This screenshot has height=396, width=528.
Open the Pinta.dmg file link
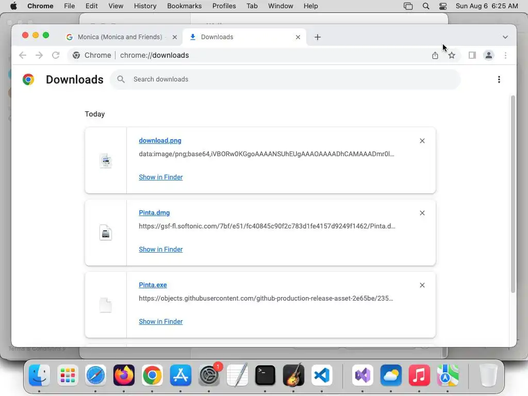pyautogui.click(x=154, y=213)
